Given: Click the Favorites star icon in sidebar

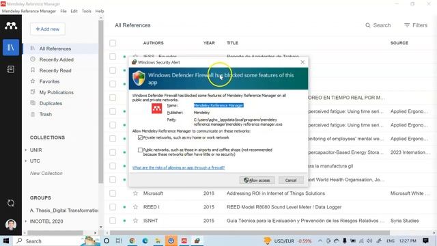Looking at the screenshot, I should coord(33,81).
